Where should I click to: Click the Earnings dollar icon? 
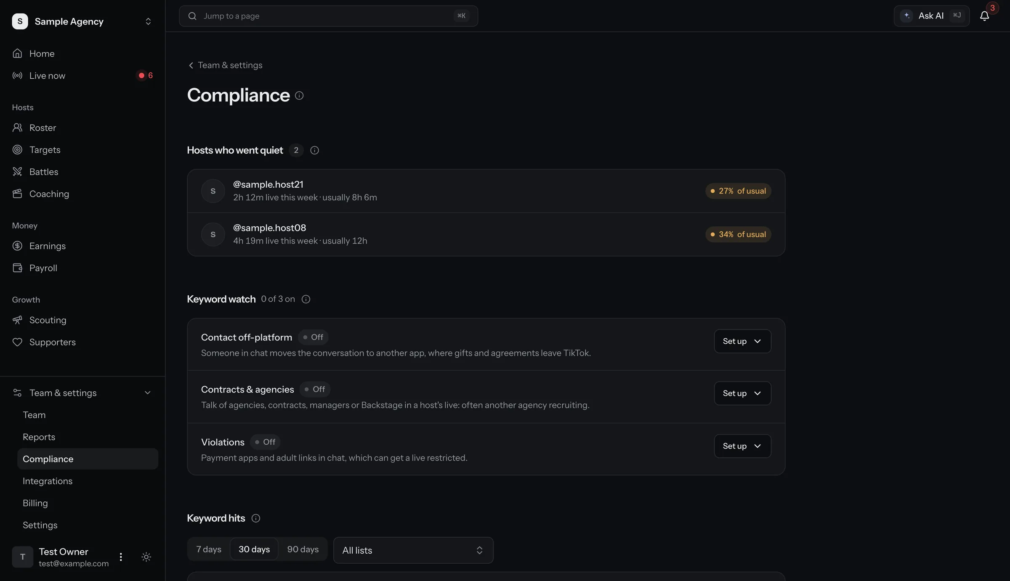17,246
